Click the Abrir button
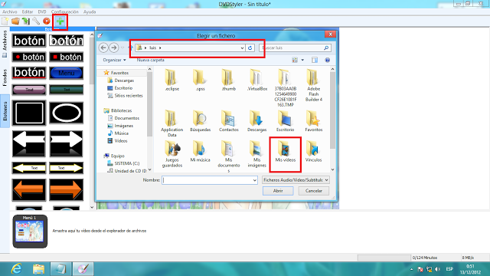490x276 pixels. click(278, 191)
